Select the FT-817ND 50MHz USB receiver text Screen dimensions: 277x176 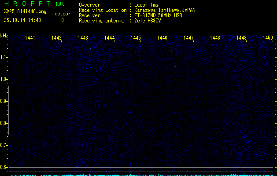(158, 15)
